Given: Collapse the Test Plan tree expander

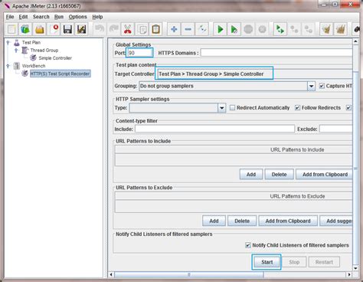Looking at the screenshot, I should coord(8,42).
